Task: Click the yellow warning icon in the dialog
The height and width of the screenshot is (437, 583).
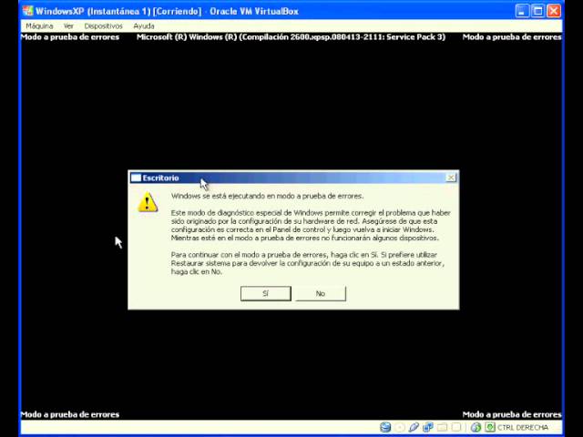Action: (148, 202)
